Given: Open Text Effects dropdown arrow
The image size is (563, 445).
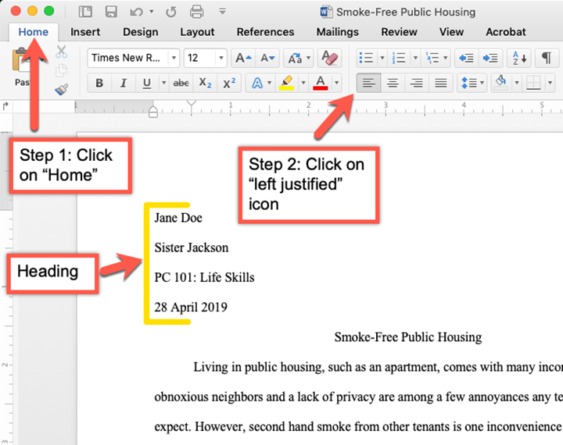Looking at the screenshot, I should [269, 84].
